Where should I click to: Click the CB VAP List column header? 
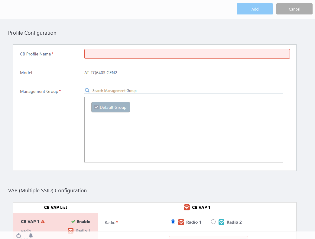56,207
